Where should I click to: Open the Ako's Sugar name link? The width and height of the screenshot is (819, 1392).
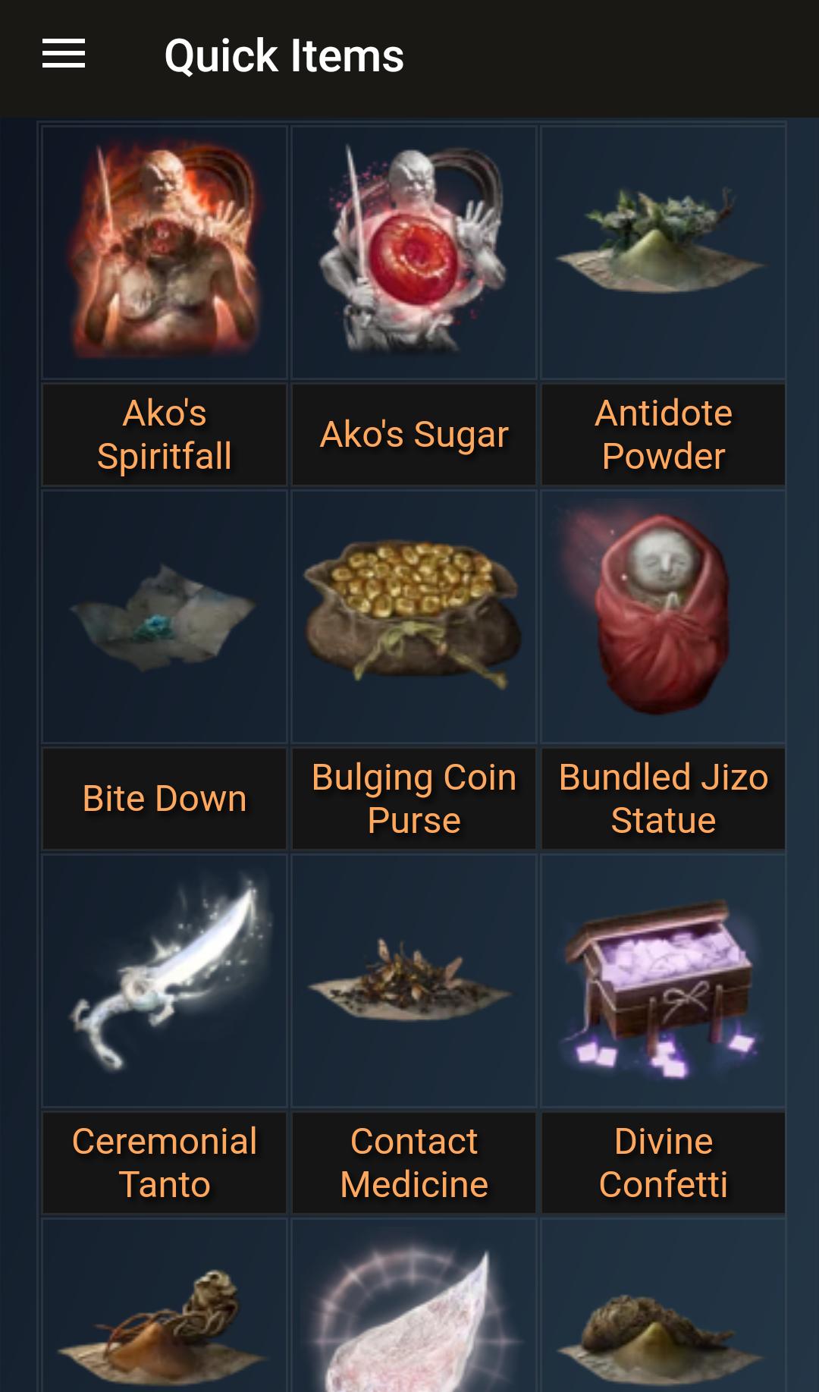point(414,435)
